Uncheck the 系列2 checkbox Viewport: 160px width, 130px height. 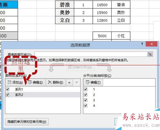click(8, 95)
